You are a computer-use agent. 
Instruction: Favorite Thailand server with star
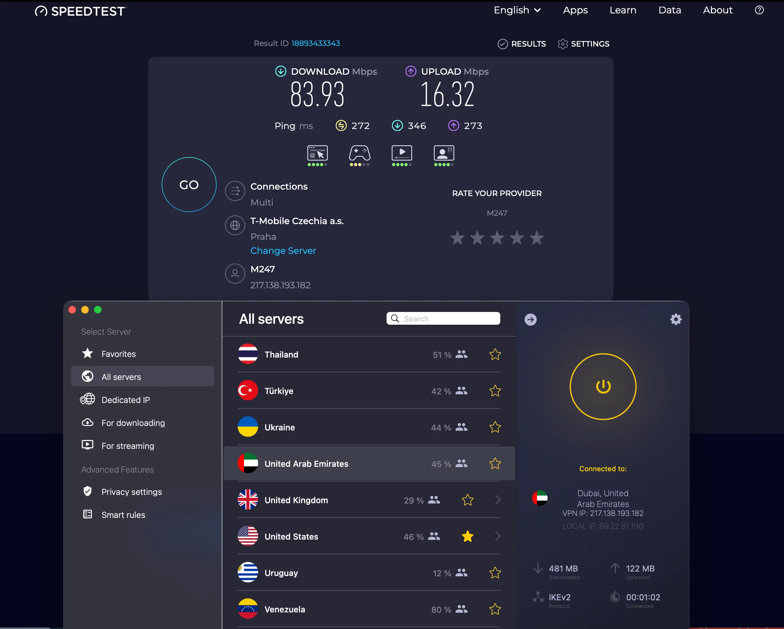(x=495, y=354)
